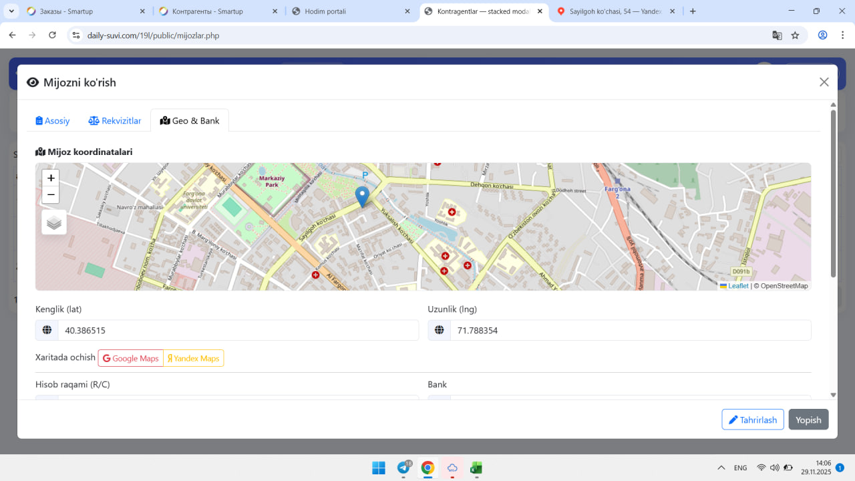The image size is (855, 481).
Task: Click the modal's vertical scrollbar
Action: pyautogui.click(x=833, y=194)
